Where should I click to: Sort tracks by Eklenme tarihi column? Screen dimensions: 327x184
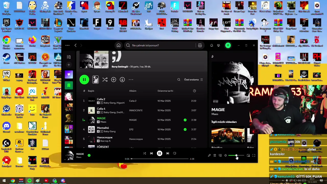[x=165, y=91]
